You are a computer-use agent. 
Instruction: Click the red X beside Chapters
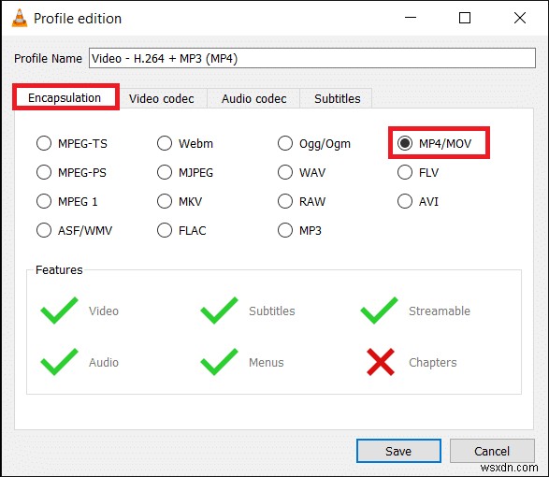click(381, 362)
